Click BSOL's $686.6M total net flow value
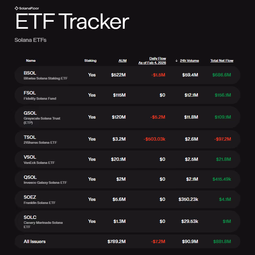This screenshot has height=255, width=255. [x=221, y=75]
